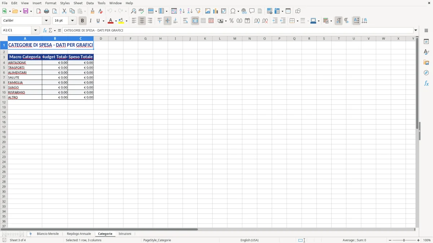
Task: Open Background Color dropdown arrow
Action: point(127,21)
